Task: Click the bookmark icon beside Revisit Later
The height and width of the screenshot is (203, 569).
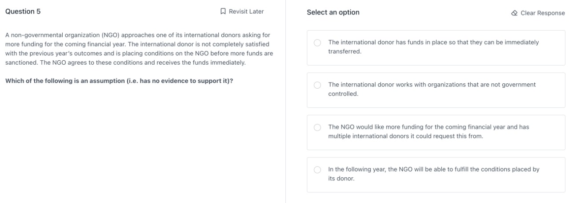Action: tap(223, 12)
